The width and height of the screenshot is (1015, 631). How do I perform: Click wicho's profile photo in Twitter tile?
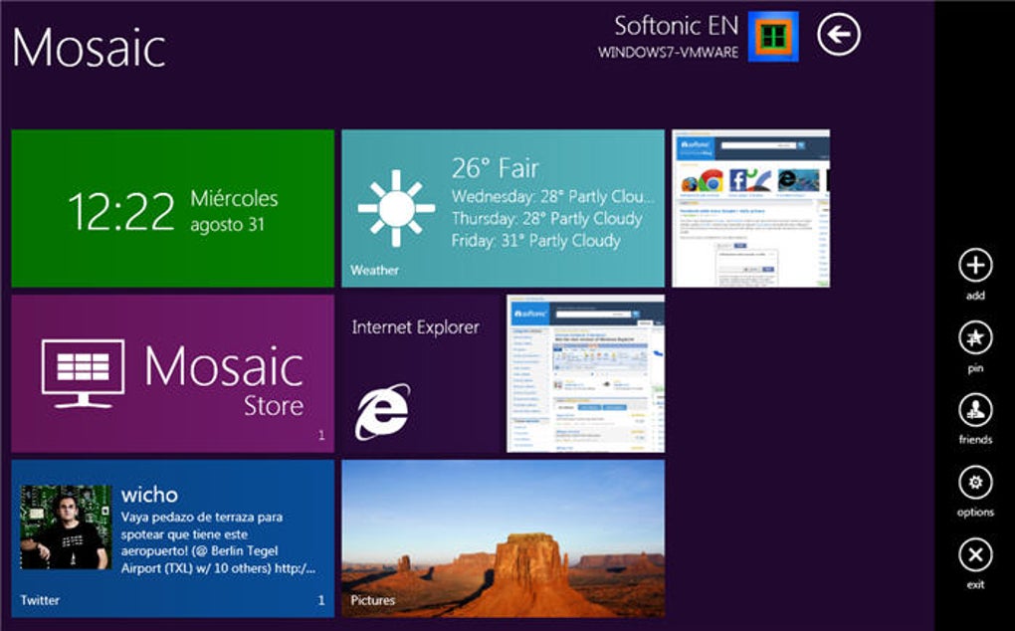click(66, 526)
